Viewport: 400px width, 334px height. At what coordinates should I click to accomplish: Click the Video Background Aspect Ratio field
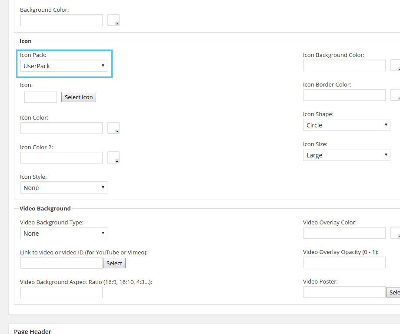pyautogui.click(x=61, y=293)
